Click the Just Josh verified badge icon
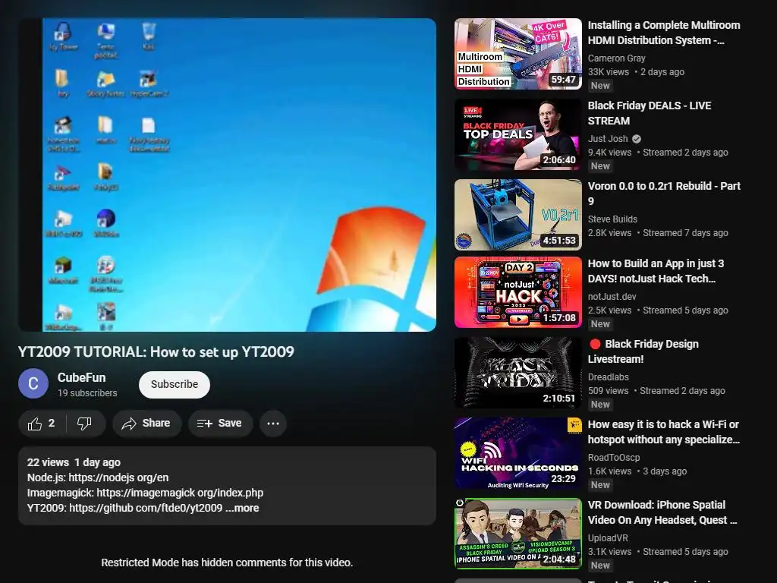This screenshot has width=777, height=583. click(x=637, y=139)
